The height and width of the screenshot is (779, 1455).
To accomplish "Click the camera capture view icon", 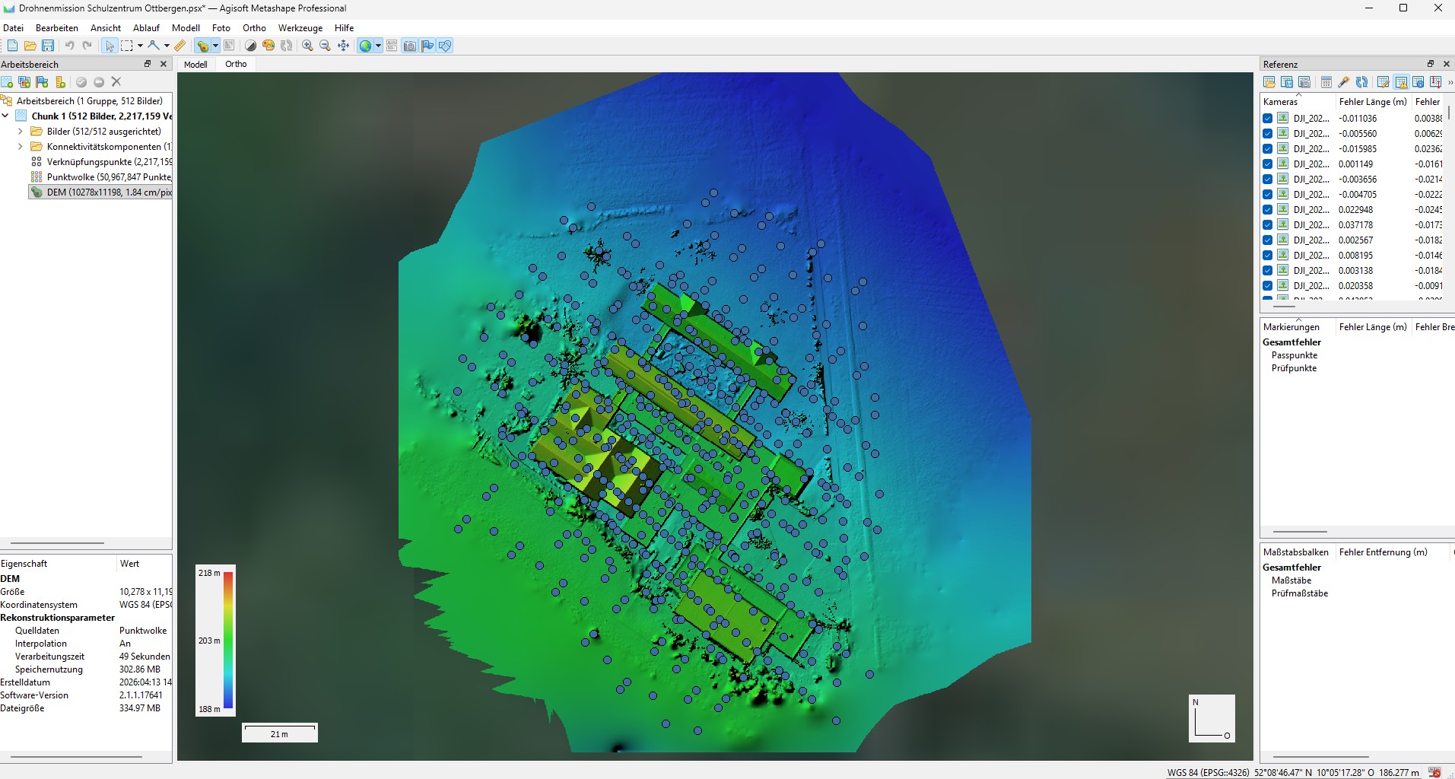I will (x=410, y=46).
